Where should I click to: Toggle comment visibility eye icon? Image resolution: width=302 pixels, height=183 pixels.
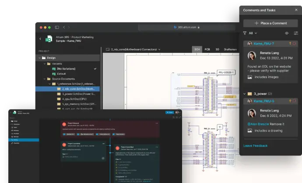pos(287,33)
